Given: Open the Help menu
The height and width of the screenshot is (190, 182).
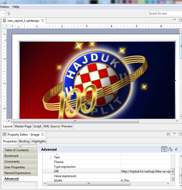Looking at the screenshot, I should pyautogui.click(x=16, y=7).
